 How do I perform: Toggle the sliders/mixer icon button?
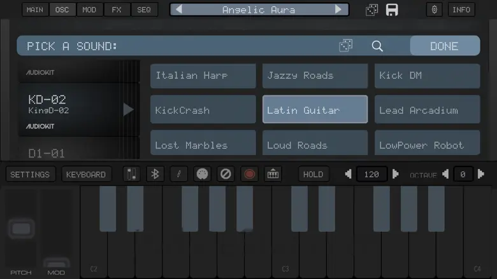[x=131, y=174]
